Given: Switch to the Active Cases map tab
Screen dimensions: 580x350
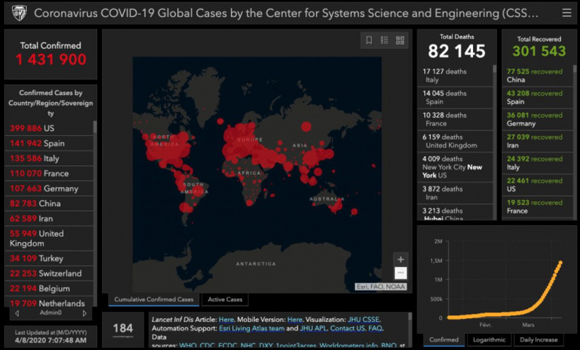Looking at the screenshot, I should pos(224,300).
